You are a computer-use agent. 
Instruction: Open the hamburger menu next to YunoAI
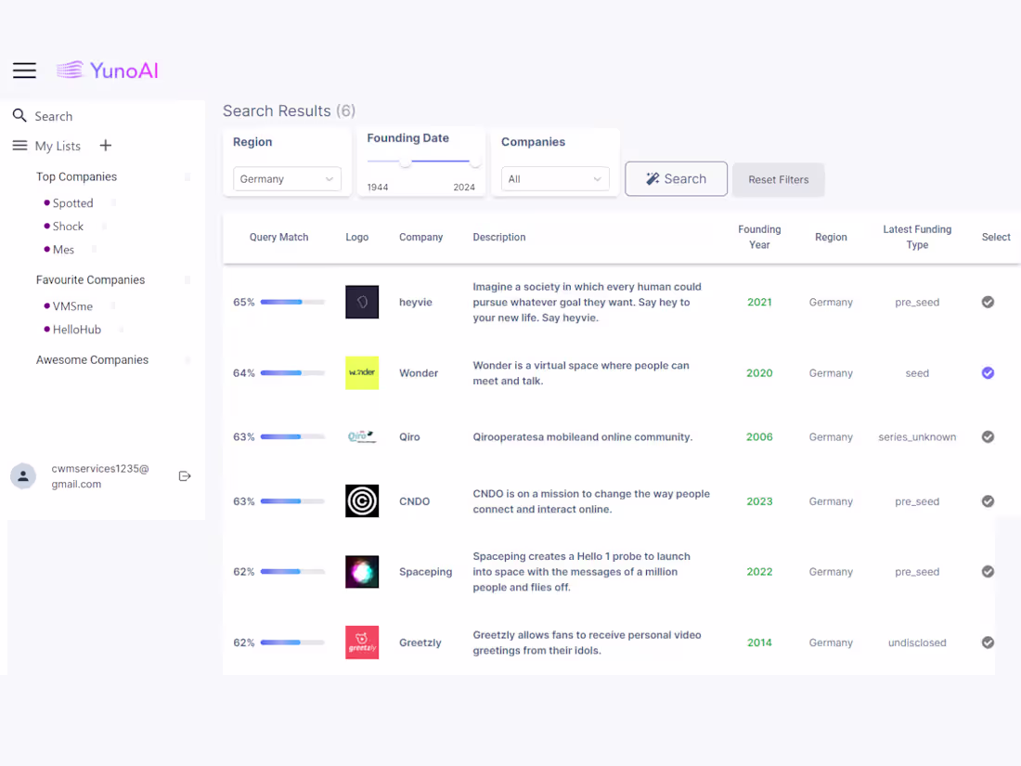click(25, 71)
